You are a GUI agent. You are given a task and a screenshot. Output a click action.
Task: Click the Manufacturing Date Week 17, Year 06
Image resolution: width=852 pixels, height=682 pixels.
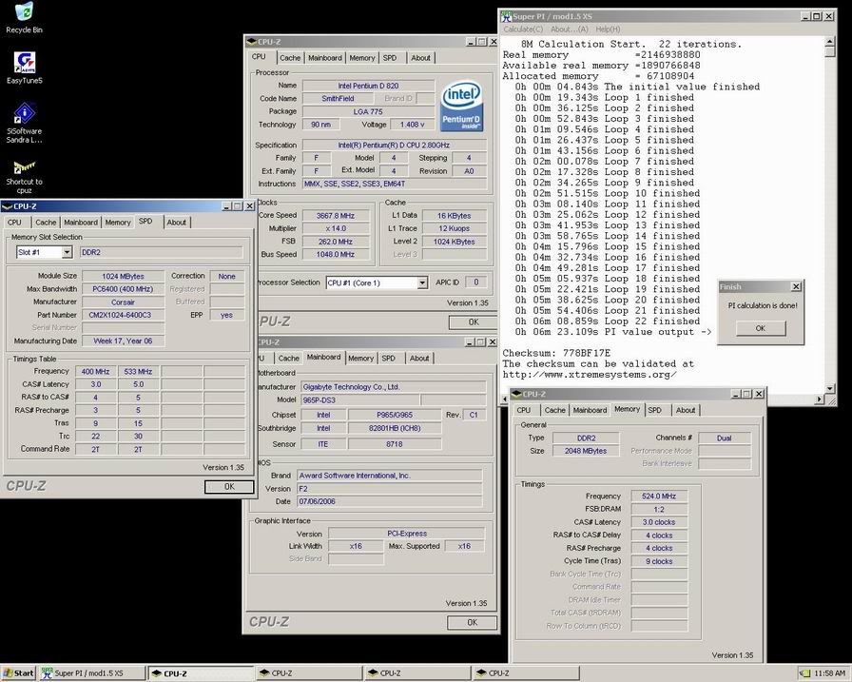123,341
